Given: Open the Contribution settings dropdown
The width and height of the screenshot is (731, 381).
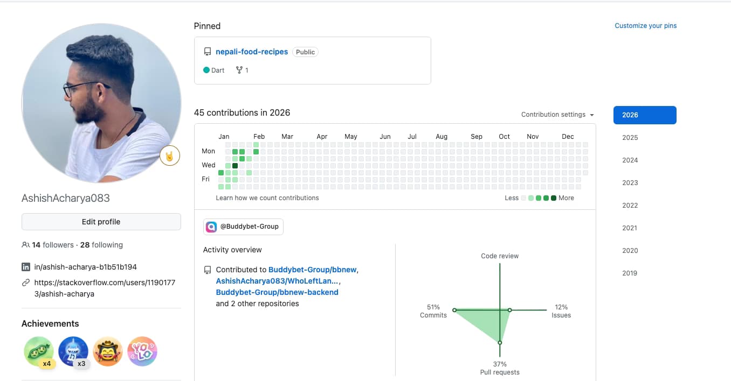Looking at the screenshot, I should click(557, 115).
